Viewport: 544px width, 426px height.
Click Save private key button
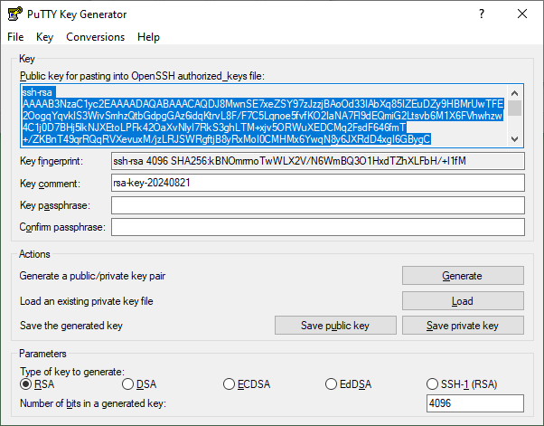pyautogui.click(x=463, y=326)
